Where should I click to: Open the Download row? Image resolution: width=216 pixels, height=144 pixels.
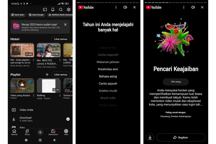coord(40,119)
